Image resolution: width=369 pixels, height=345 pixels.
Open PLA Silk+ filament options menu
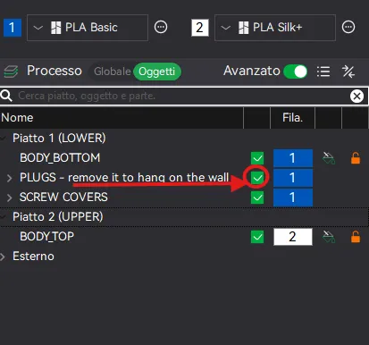[x=348, y=27]
